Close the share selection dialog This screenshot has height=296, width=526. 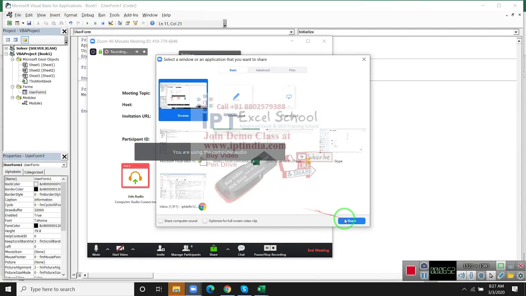click(364, 60)
